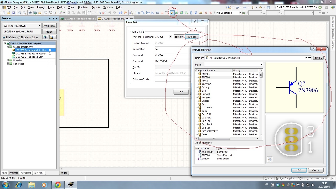
Task: Click the Place Wire toolbar icon
Action: (x=138, y=13)
